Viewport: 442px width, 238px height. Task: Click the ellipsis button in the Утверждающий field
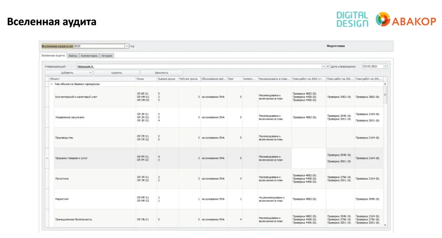324,66
